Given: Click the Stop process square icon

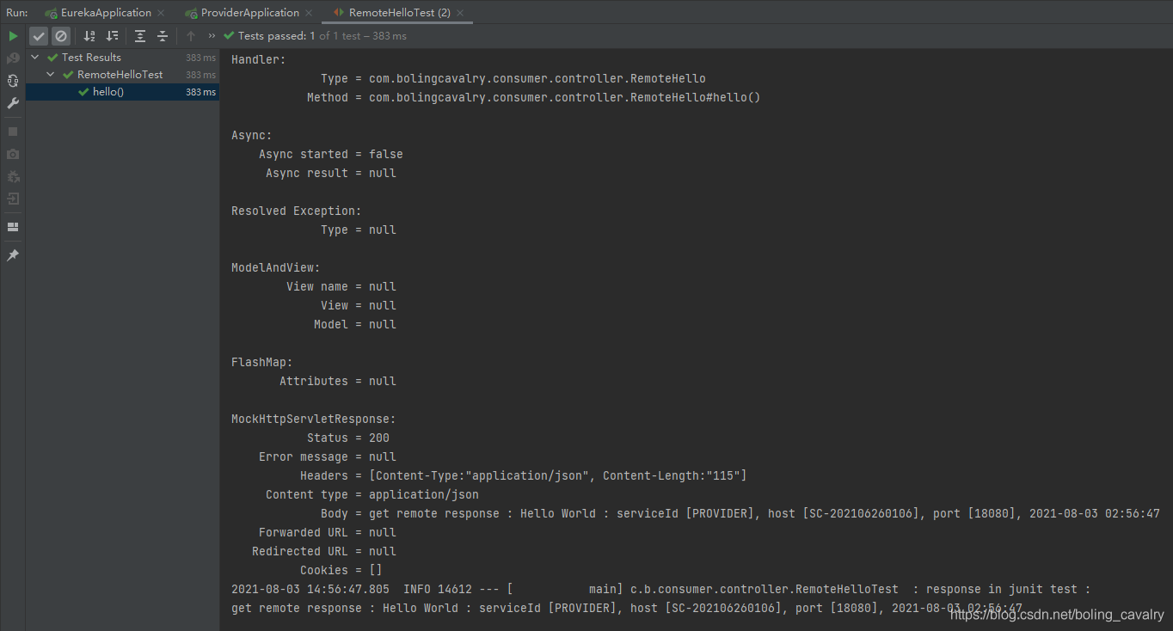Looking at the screenshot, I should point(13,132).
